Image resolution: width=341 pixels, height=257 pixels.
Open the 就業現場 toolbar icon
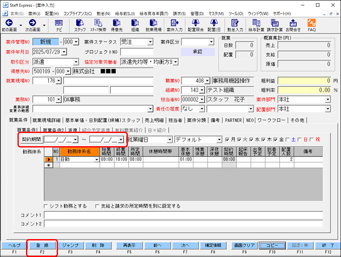pos(153,25)
